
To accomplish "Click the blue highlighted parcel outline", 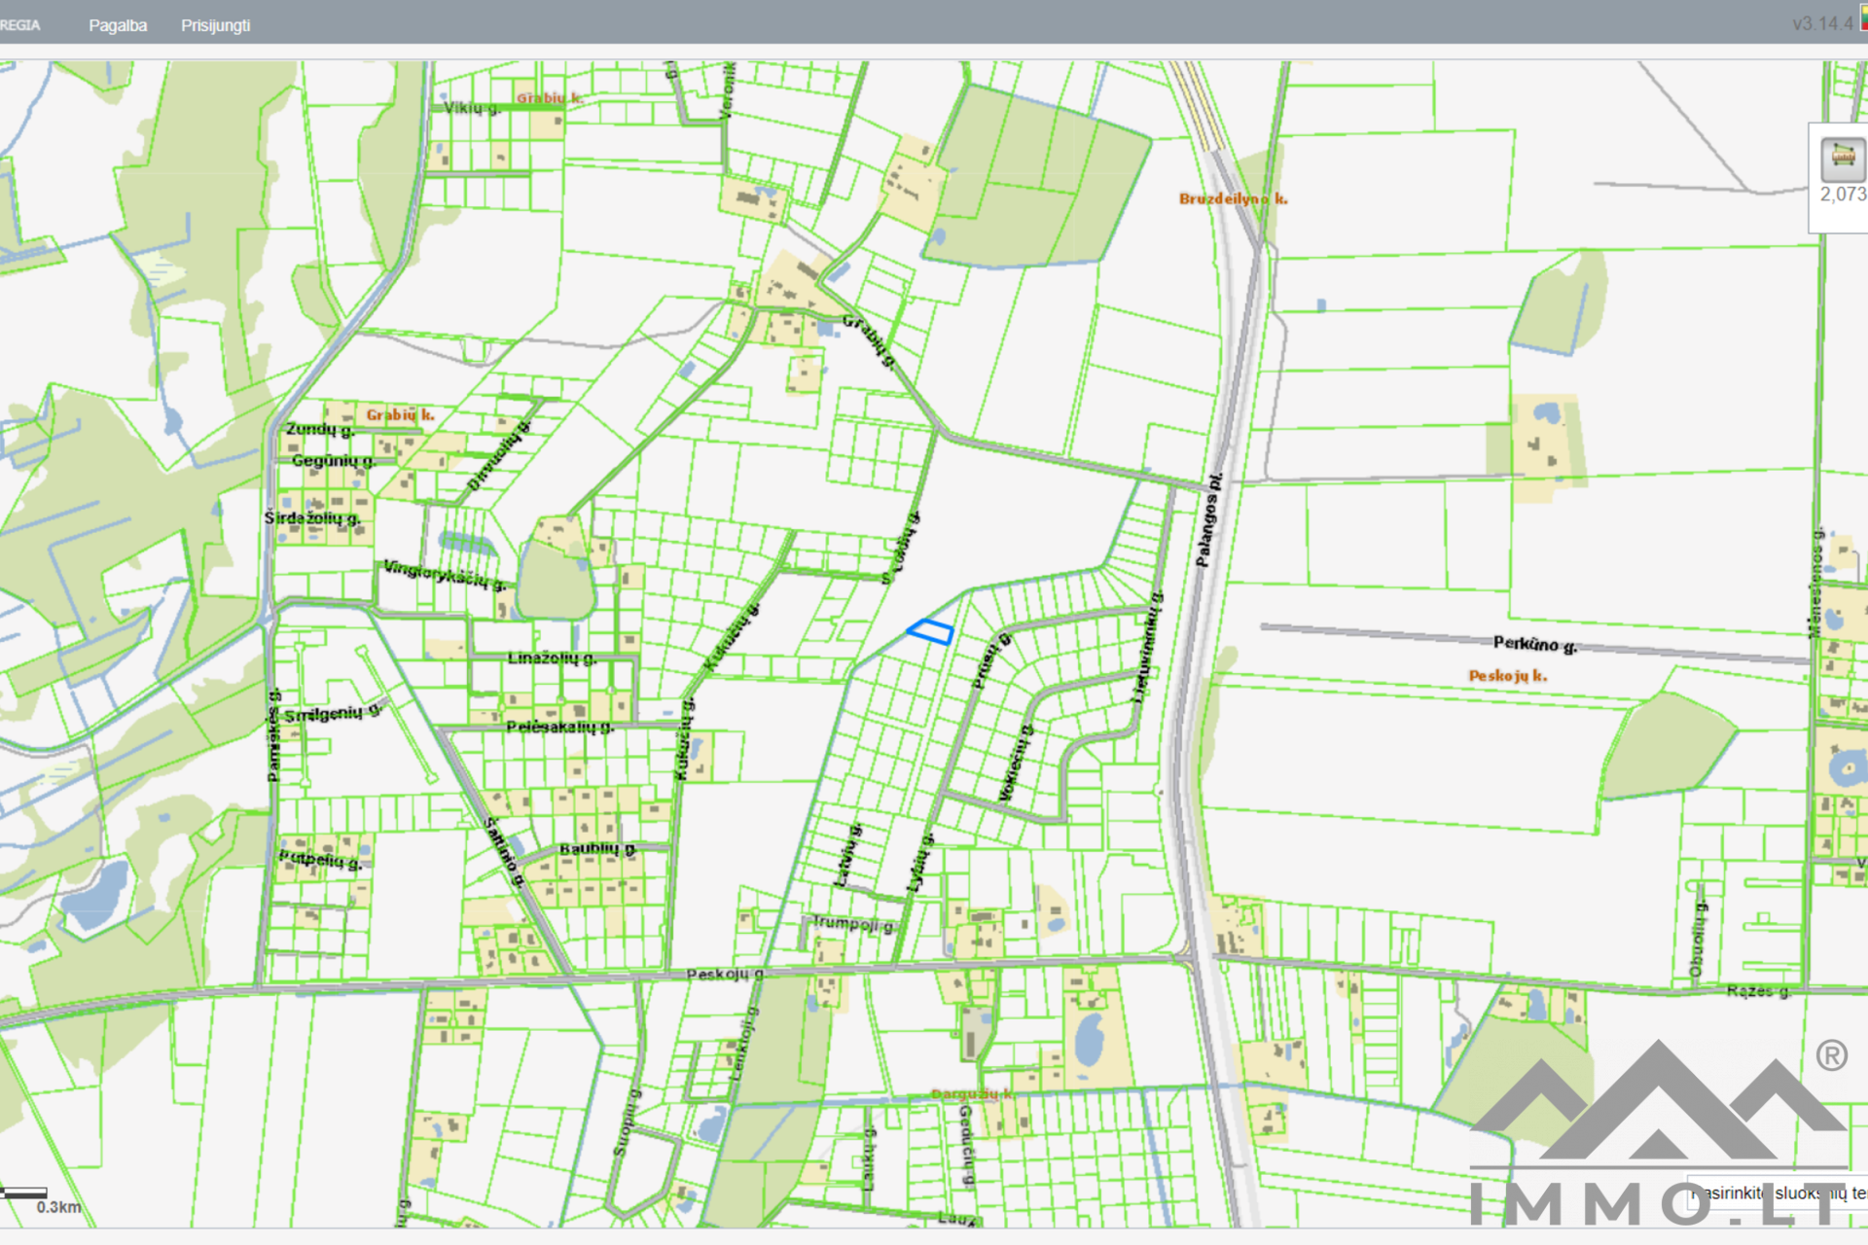I will (930, 631).
